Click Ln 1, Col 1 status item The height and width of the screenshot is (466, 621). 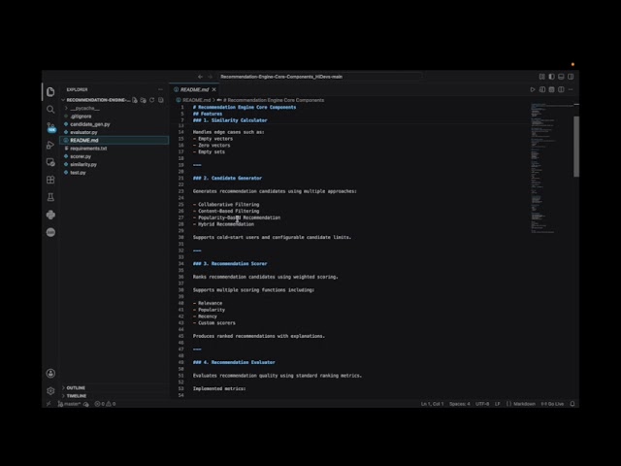(432, 404)
